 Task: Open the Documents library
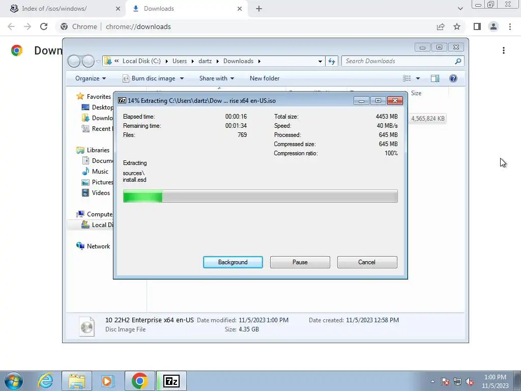tap(97, 161)
